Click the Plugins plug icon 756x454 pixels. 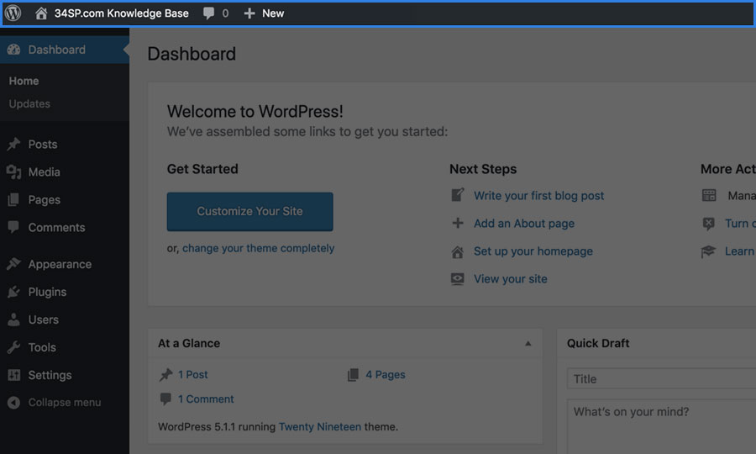(x=14, y=292)
